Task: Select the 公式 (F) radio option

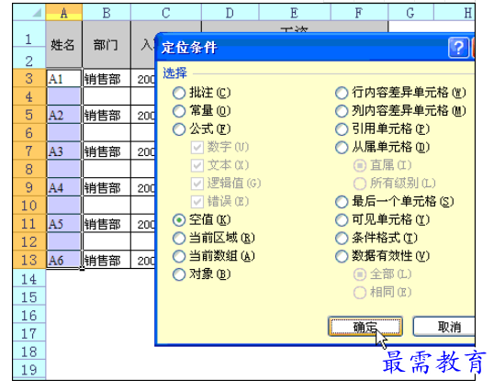Action: 179,129
